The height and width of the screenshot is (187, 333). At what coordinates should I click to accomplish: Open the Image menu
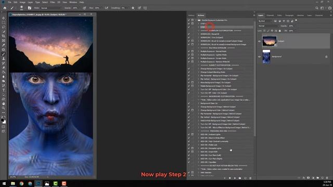pos(22,2)
